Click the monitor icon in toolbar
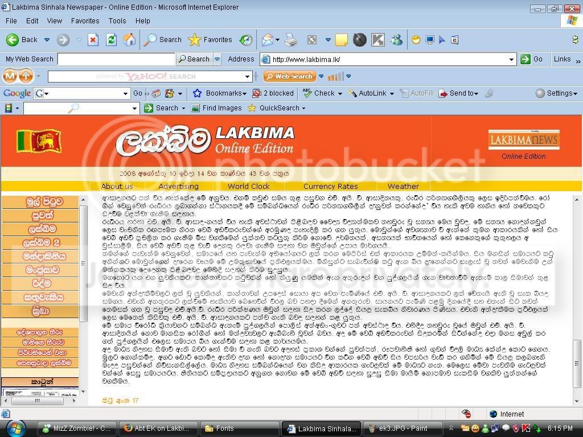 [430, 40]
